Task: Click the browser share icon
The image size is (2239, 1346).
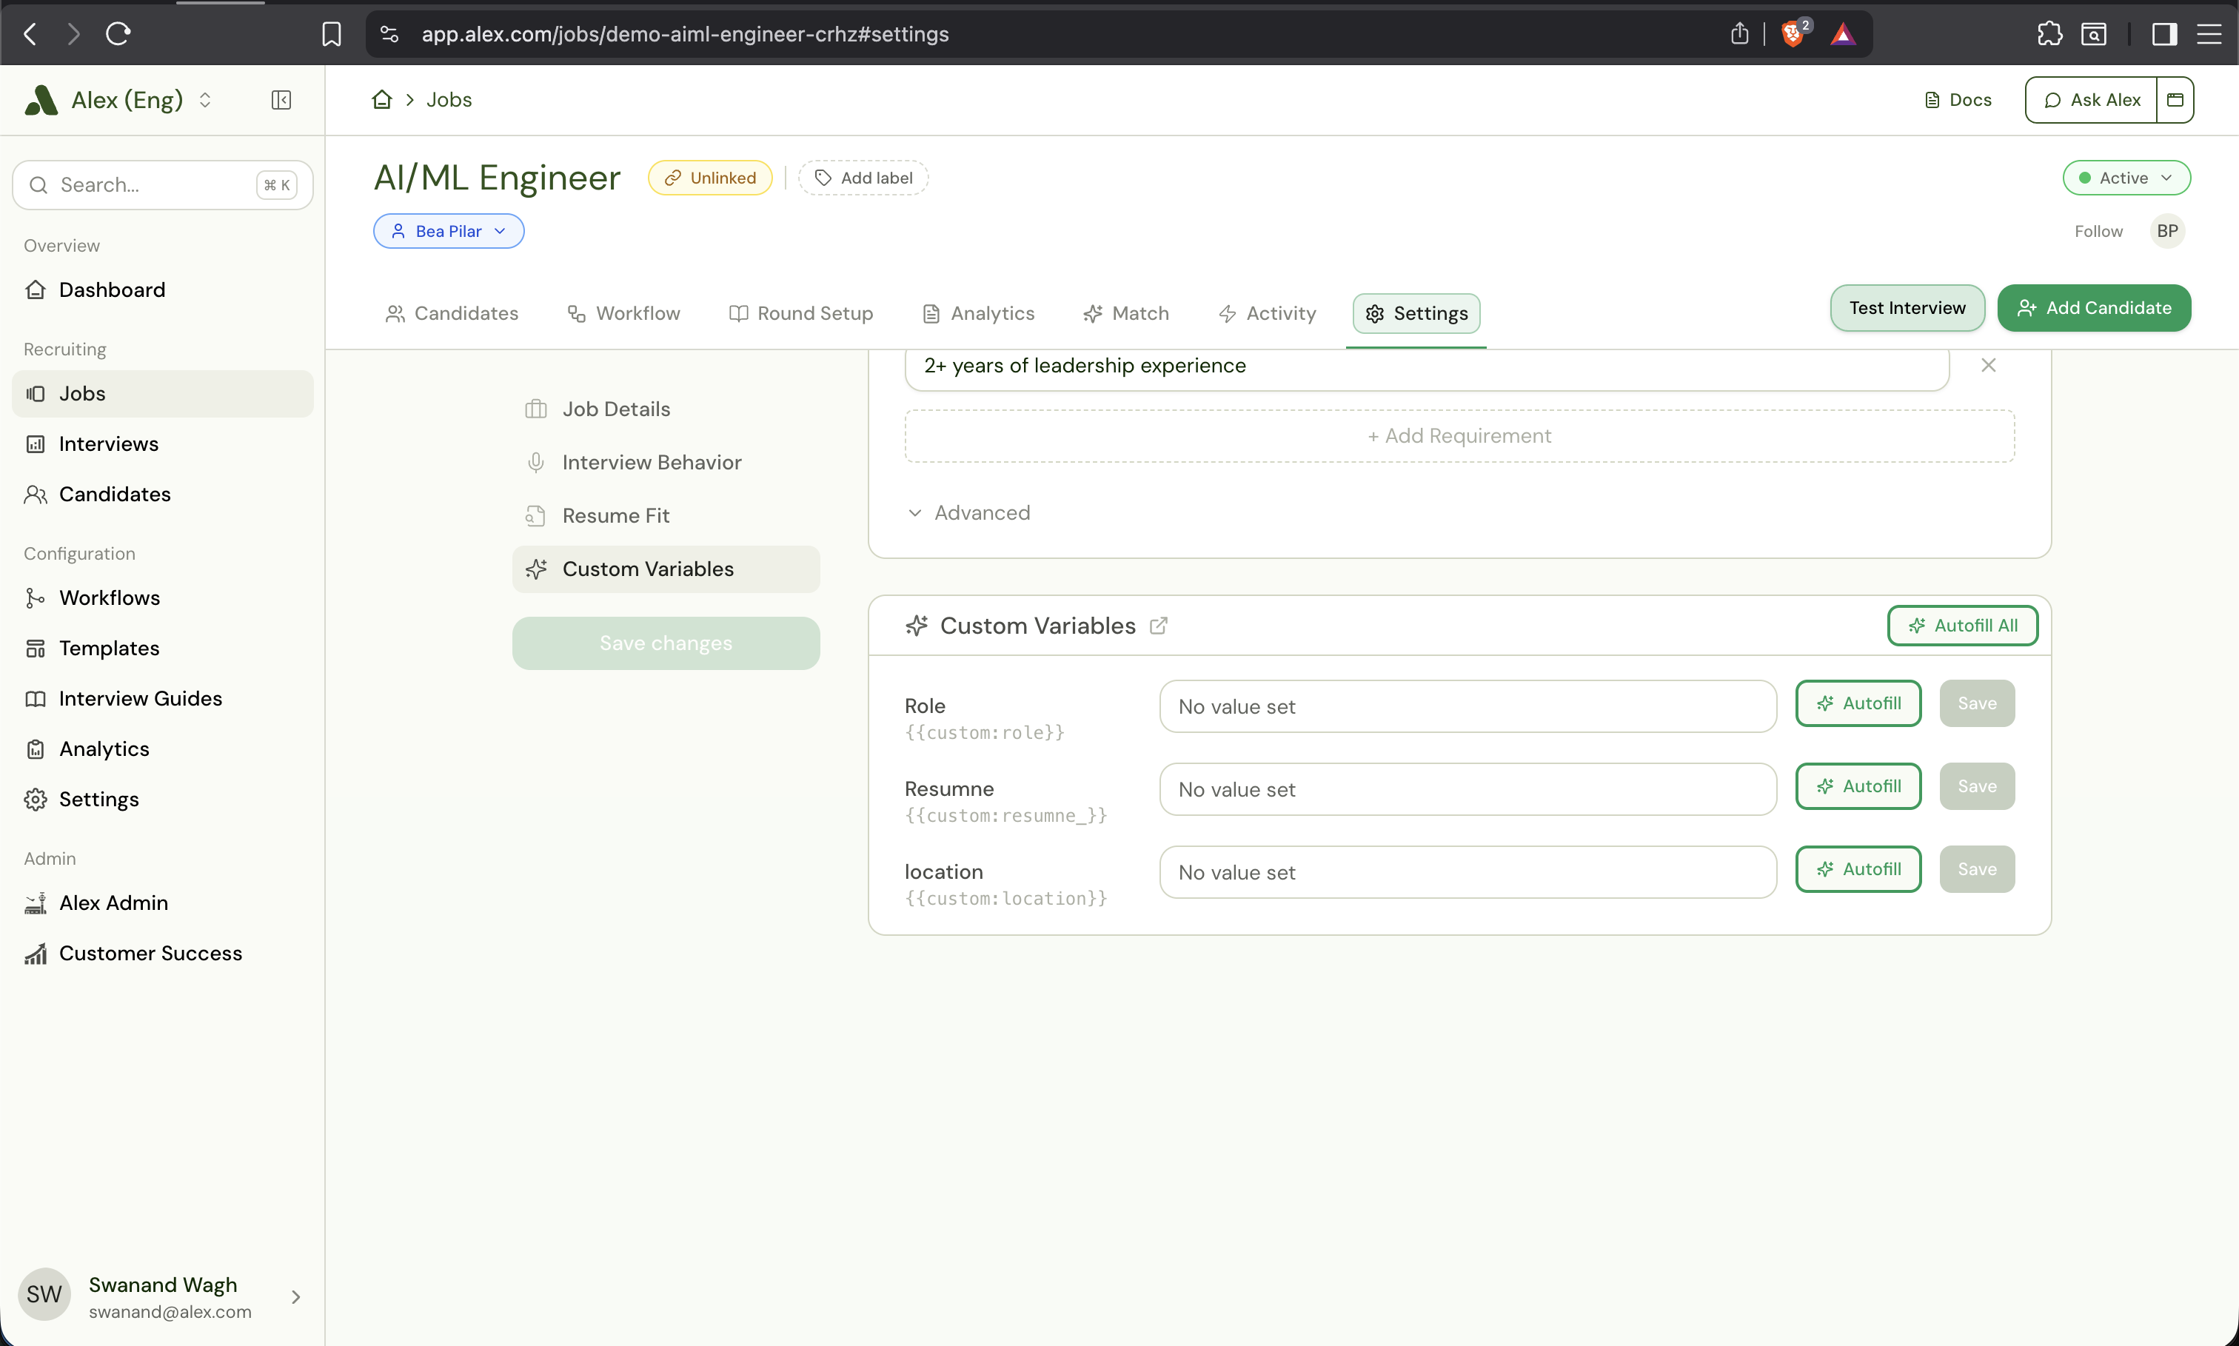Action: (x=1738, y=35)
